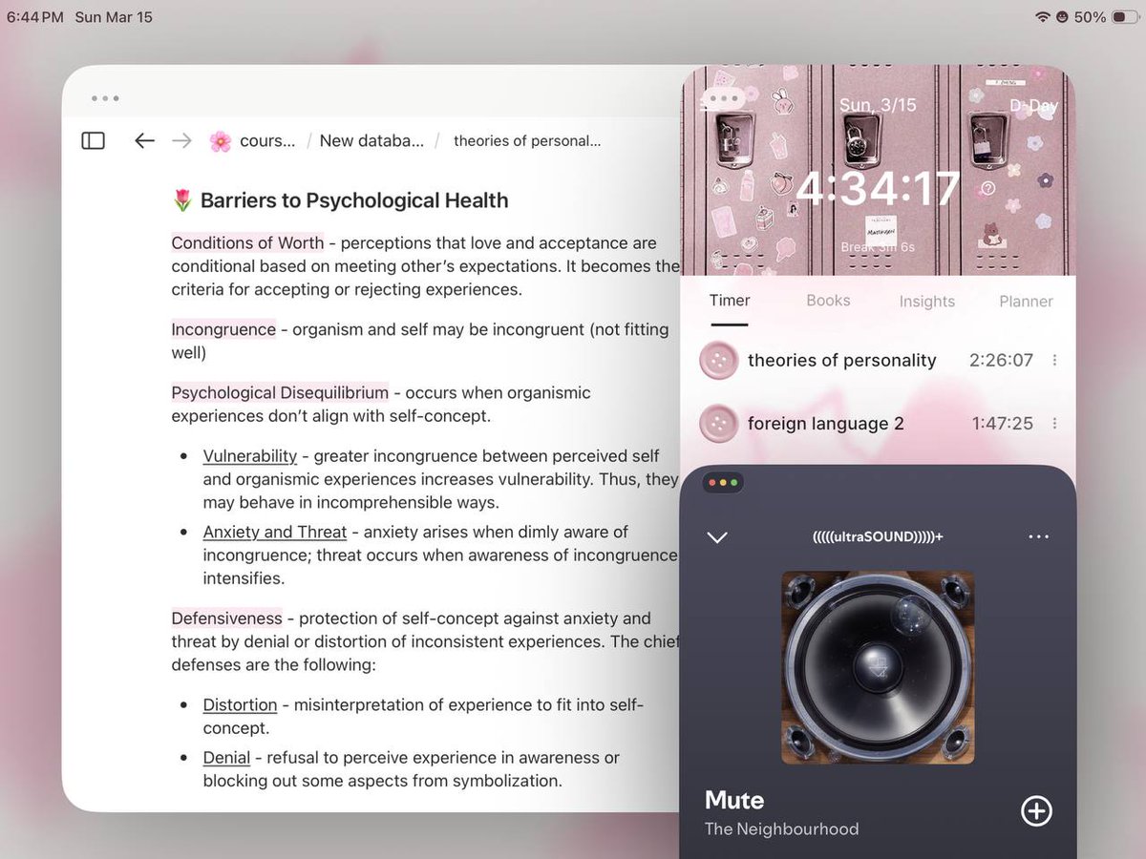
Task: Tap the Mute song title
Action: coord(734,800)
